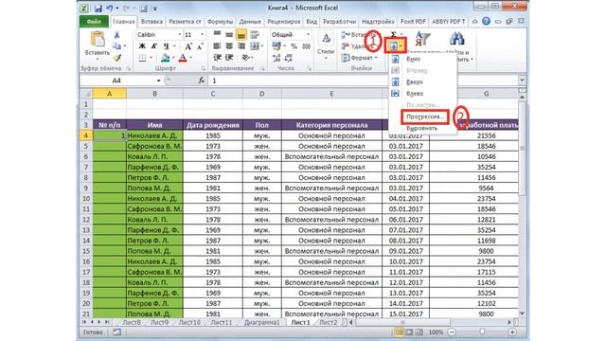Expand the formula bar chevron
The width and height of the screenshot is (606, 341).
coord(522,80)
